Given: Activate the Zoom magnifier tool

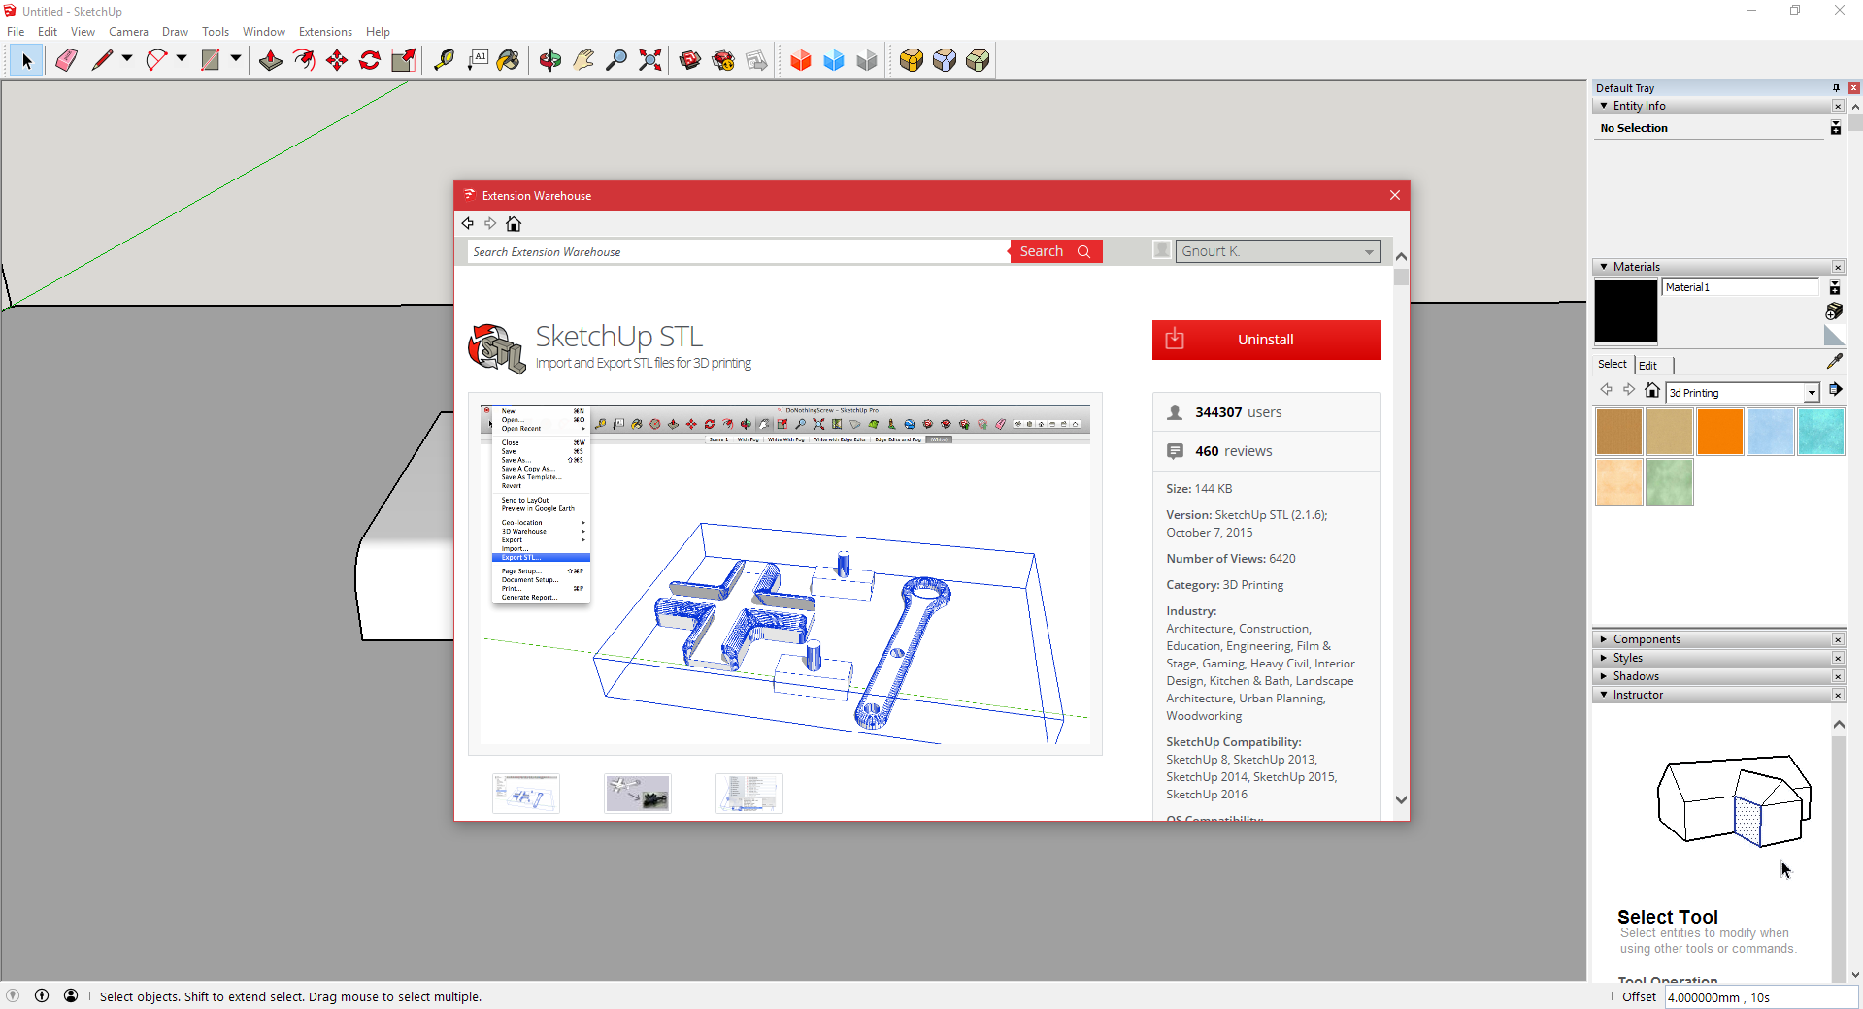Looking at the screenshot, I should click(x=616, y=61).
